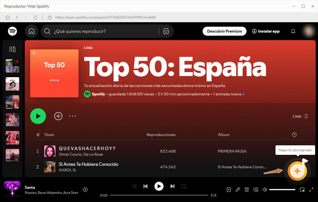Click the orange add-to-convert plus button
This screenshot has width=318, height=202.
pyautogui.click(x=297, y=171)
